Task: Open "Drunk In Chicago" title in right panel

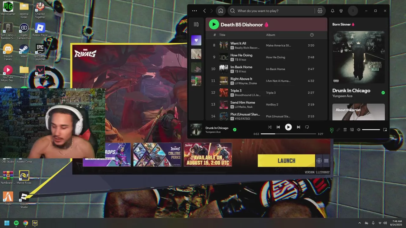Action: [x=351, y=91]
